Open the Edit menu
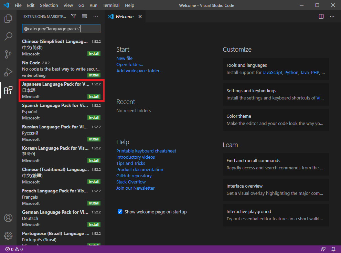This screenshot has height=253, width=341. (x=31, y=5)
